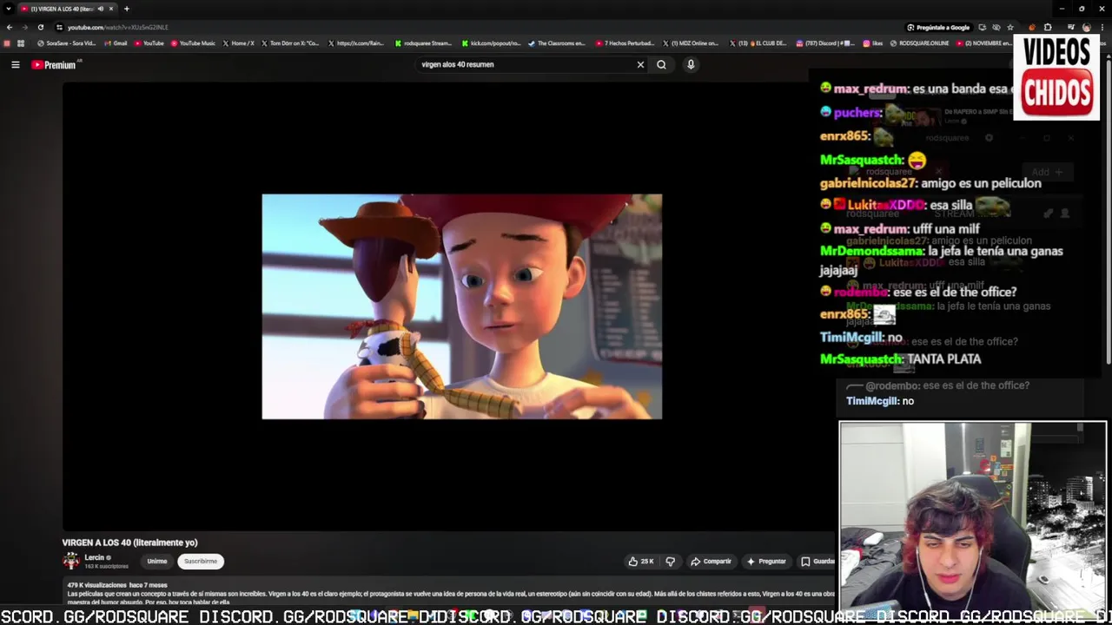Screen dimensions: 1112x625
Task: Open the bookmarks apps grid icon
Action: coord(21,43)
